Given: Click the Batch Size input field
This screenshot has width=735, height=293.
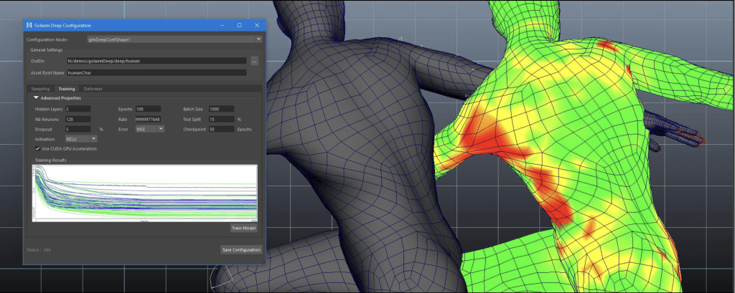Looking at the screenshot, I should [x=221, y=109].
